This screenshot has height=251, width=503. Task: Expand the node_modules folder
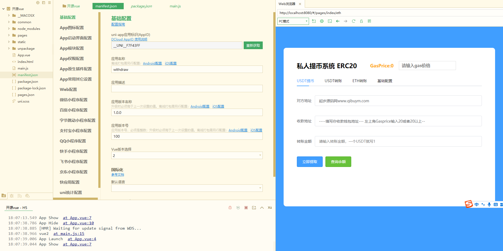pyautogui.click(x=9, y=29)
